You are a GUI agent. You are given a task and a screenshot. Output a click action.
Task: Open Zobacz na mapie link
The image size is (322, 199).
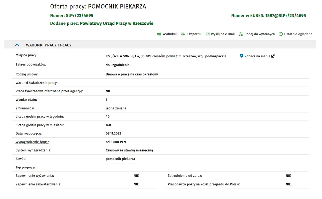coord(257,56)
